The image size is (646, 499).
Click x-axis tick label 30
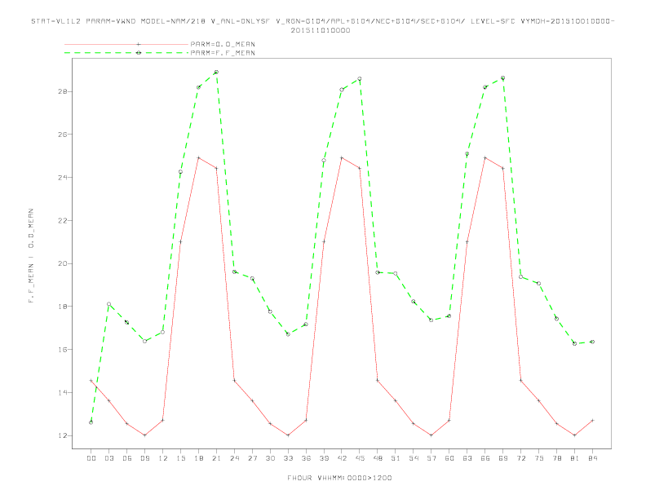[x=270, y=458]
